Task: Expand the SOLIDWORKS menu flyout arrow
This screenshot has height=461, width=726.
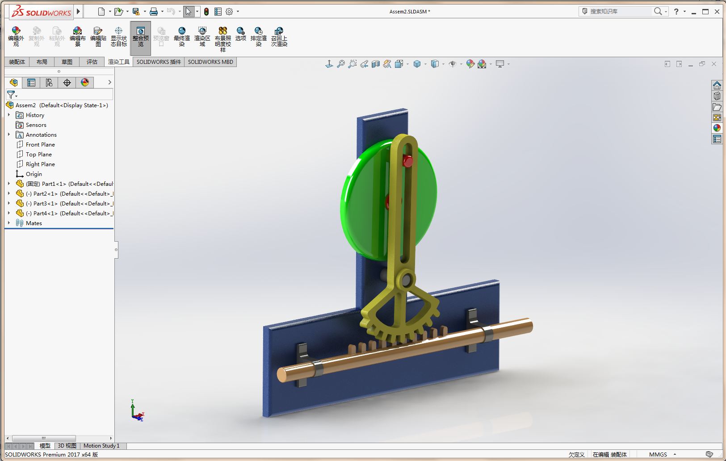Action: pos(79,12)
